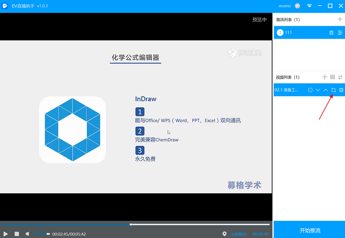Image resolution: width=345 pixels, height=238 pixels.
Task: Select the 02.1 准备工... video item
Action: [309, 90]
